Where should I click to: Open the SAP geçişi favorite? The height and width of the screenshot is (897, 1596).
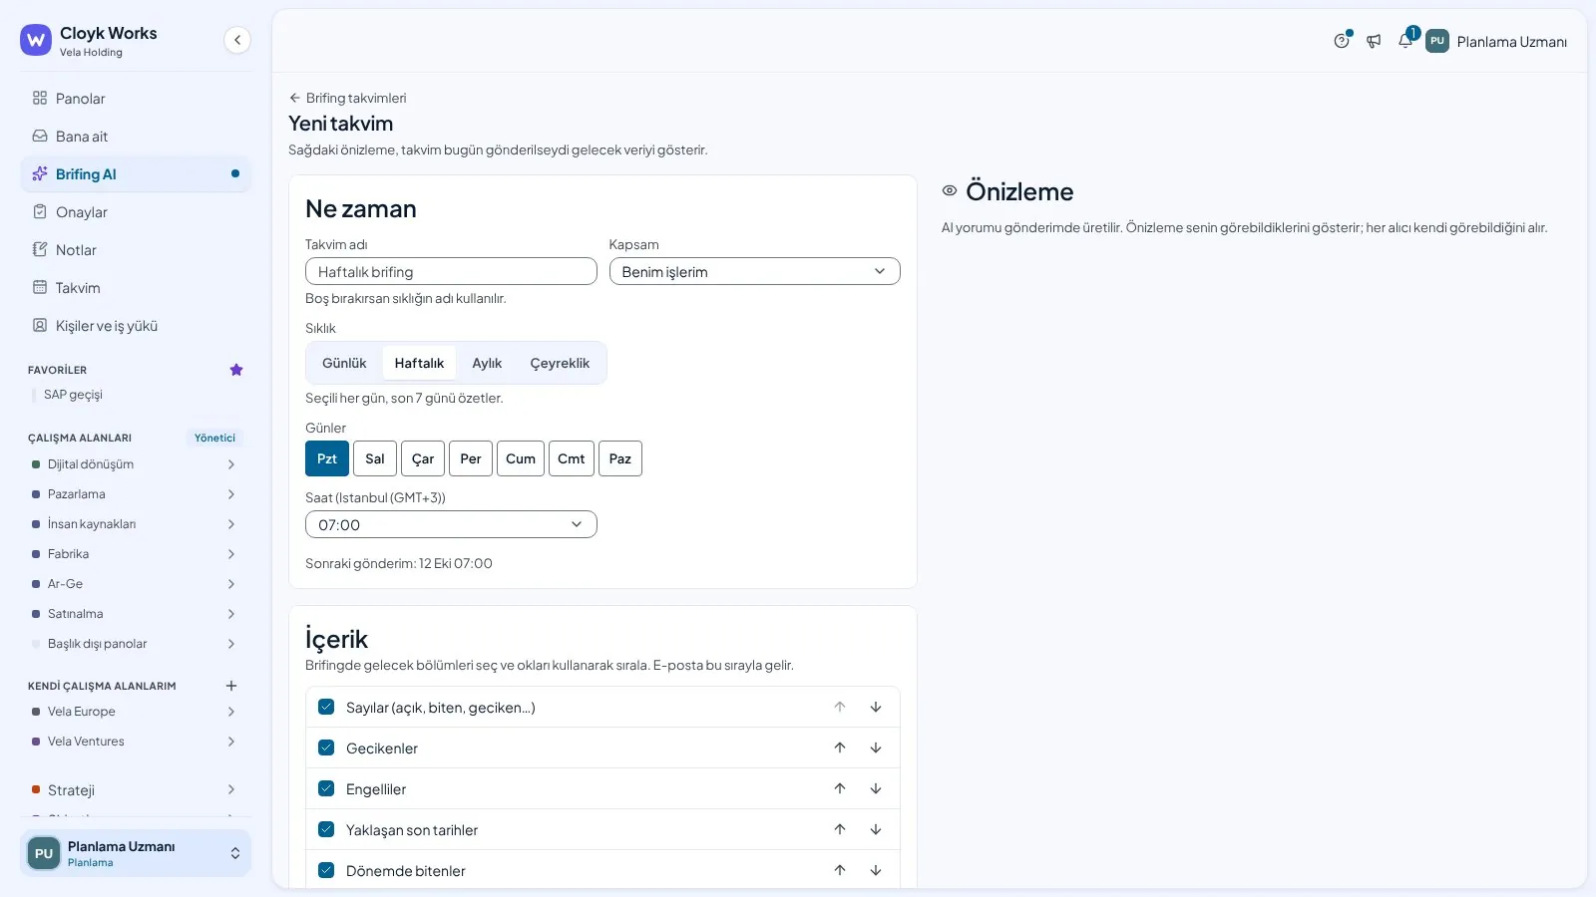pyautogui.click(x=73, y=395)
